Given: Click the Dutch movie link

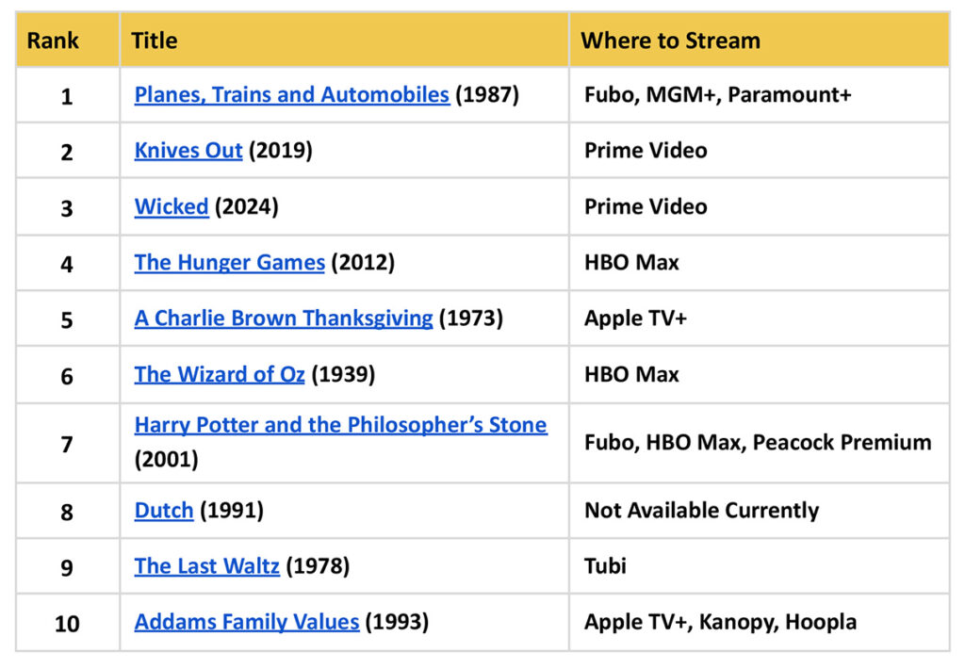Looking at the screenshot, I should 163,511.
